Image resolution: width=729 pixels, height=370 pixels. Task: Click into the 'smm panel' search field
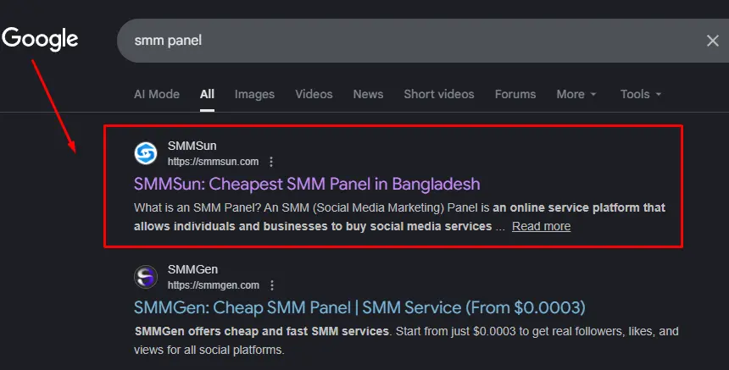pos(407,41)
